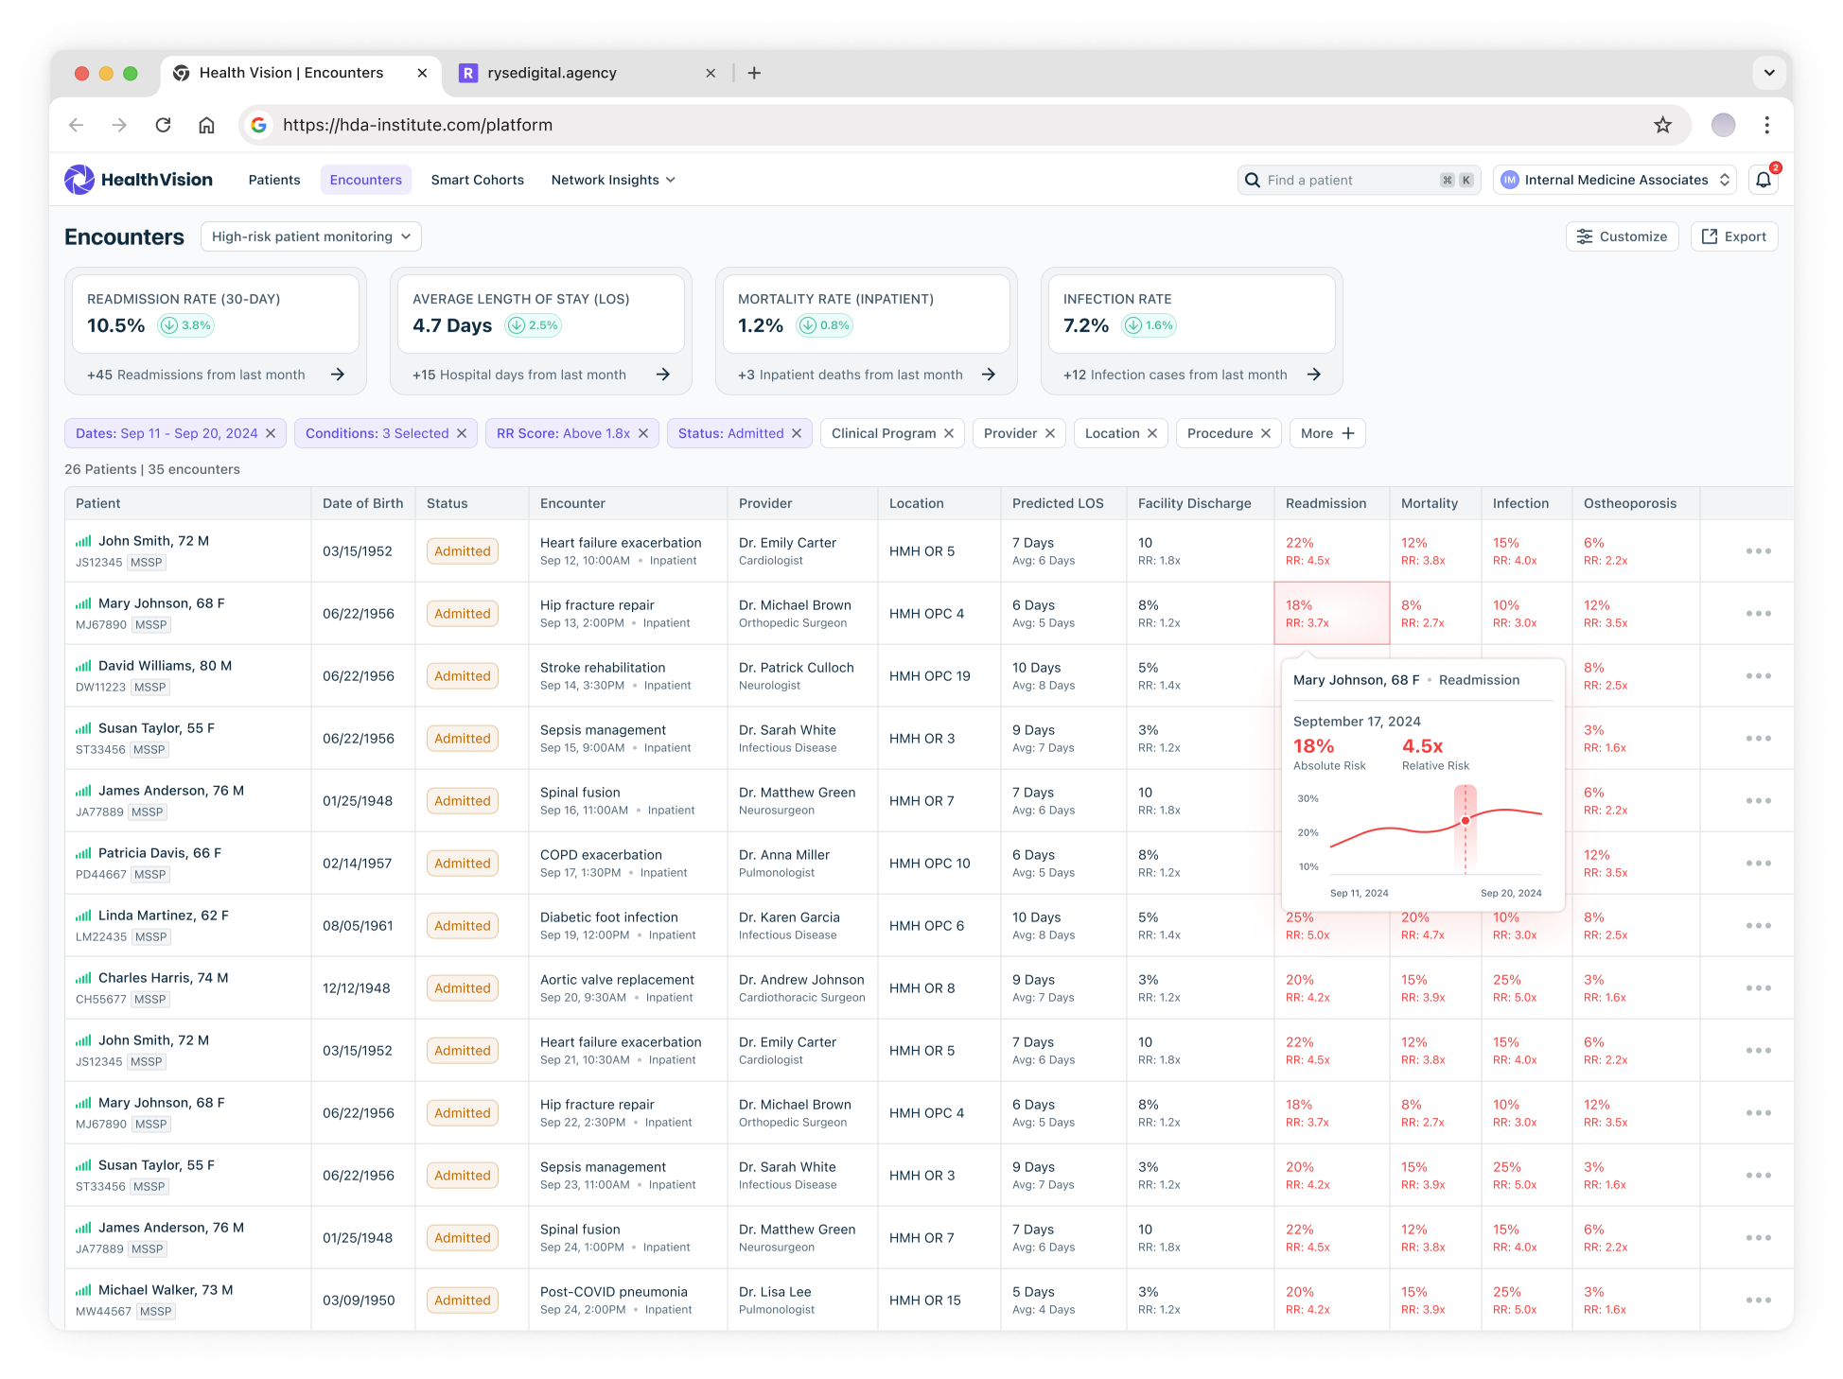Viewport: 1843px width, 1379px height.
Task: Click the Export button
Action: 1733,236
